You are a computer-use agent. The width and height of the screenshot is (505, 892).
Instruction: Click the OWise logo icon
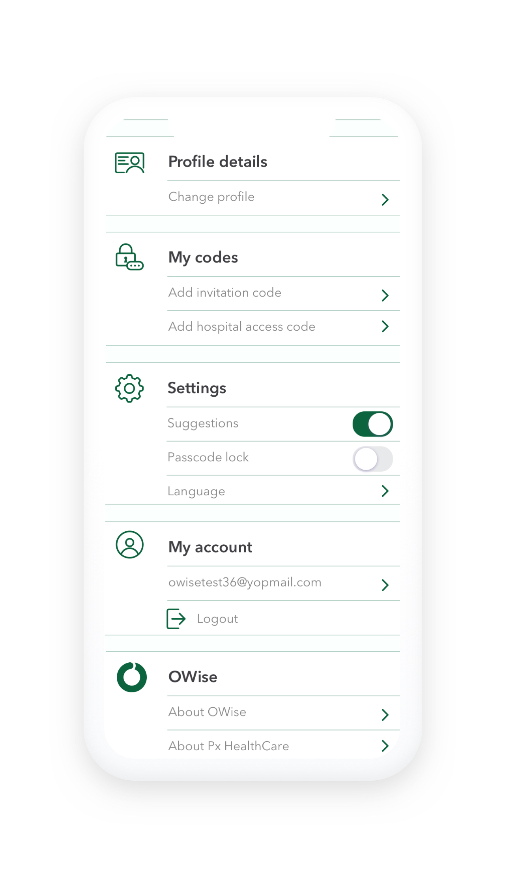point(132,677)
